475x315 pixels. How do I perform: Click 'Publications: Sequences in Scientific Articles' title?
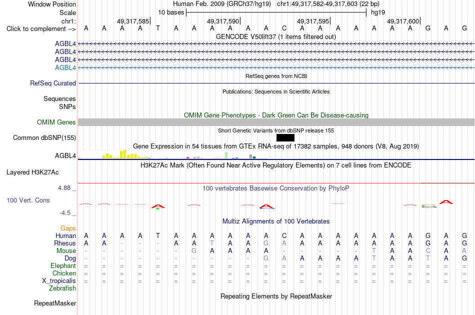(276, 92)
